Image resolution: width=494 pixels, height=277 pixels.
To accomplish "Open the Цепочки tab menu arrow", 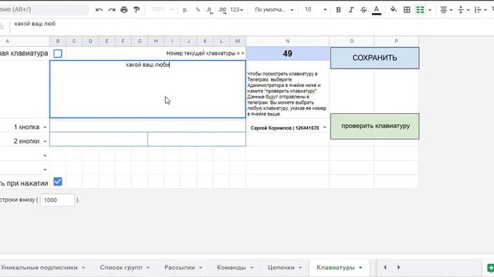I will point(300,268).
